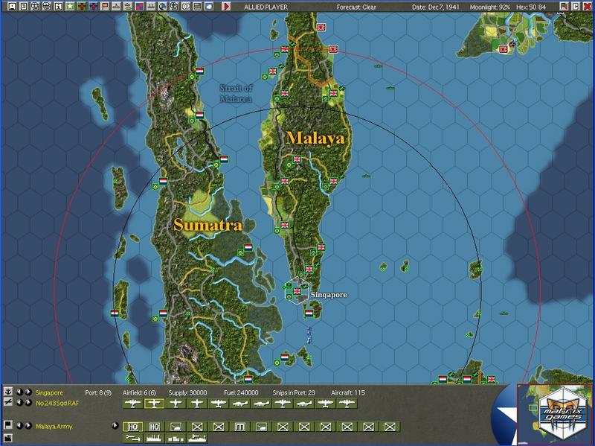
Task: Click the right arrow beside No.243Sqd RAF
Action: click(x=28, y=402)
